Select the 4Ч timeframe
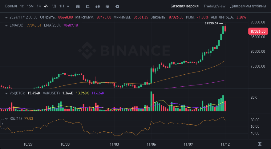 [x=46, y=6]
